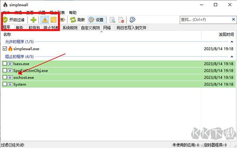Toggle the yellow warning triangle notifications icon
This screenshot has height=148, width=237.
[45, 20]
